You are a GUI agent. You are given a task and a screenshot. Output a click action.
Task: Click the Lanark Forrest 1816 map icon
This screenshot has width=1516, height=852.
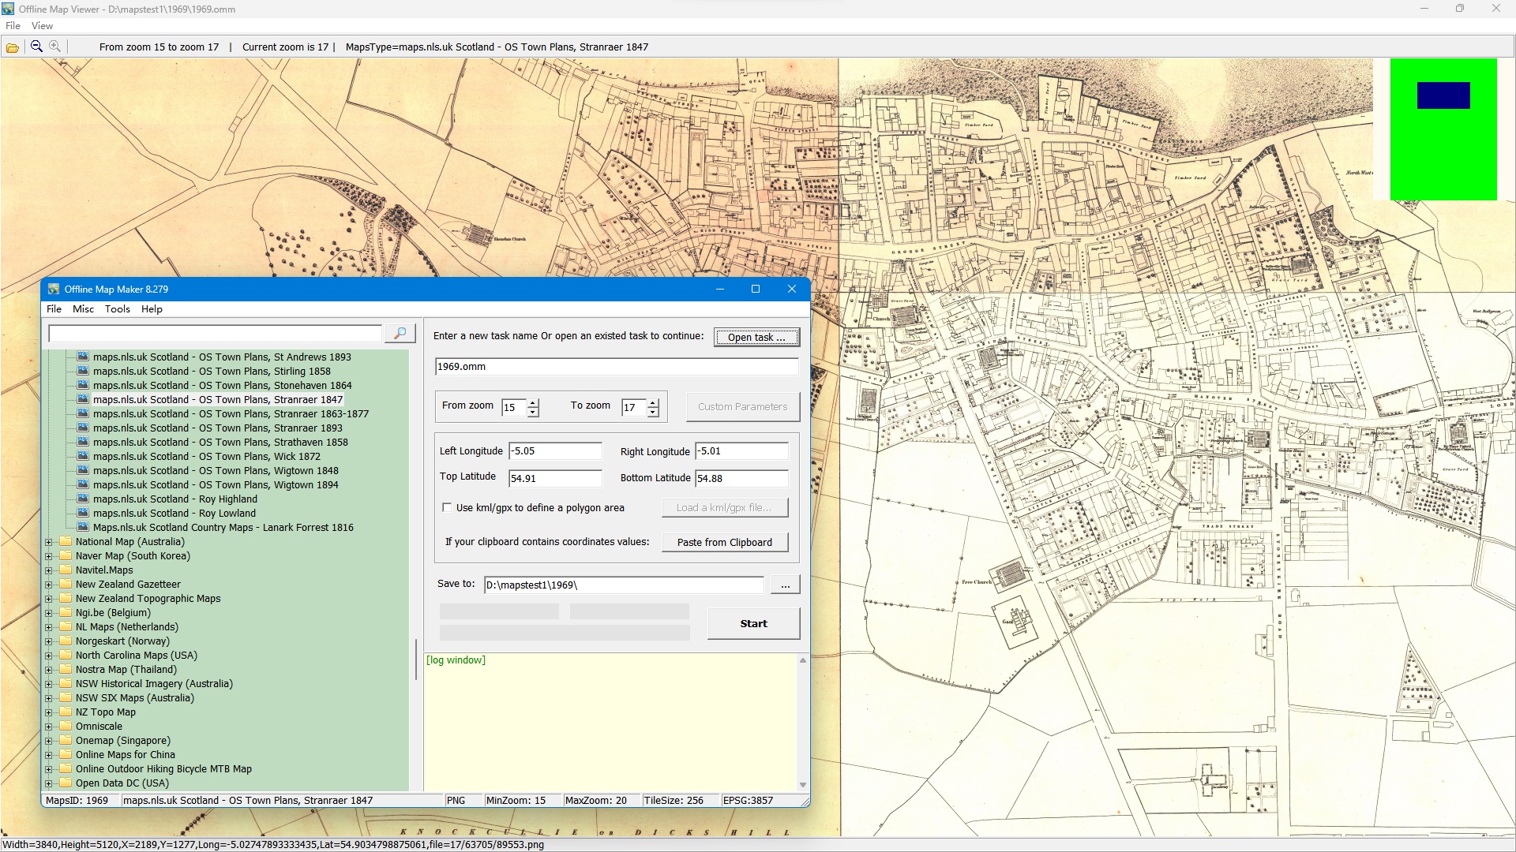pos(83,528)
